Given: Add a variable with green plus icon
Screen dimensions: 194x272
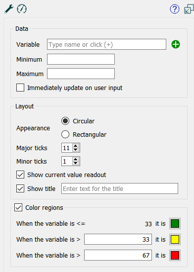Looking at the screenshot, I should pyautogui.click(x=176, y=44).
